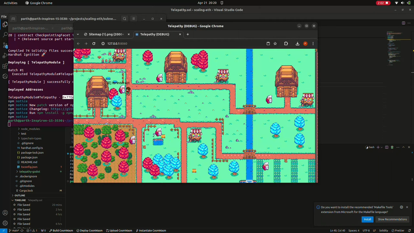Screen dimensions: 414x233
Task: Expand the OUTLINE section
Action: (x=19, y=195)
